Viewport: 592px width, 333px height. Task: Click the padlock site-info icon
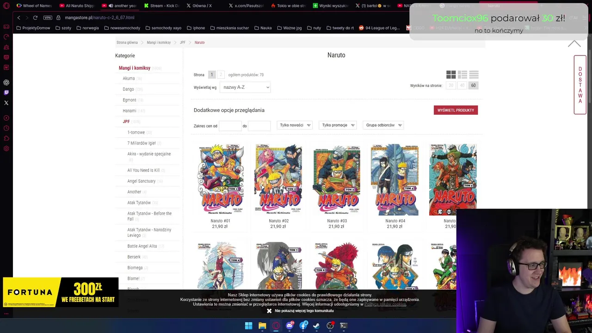tap(58, 18)
